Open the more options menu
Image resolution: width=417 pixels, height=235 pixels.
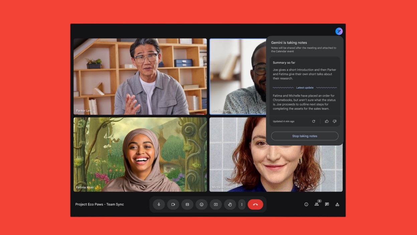242,205
